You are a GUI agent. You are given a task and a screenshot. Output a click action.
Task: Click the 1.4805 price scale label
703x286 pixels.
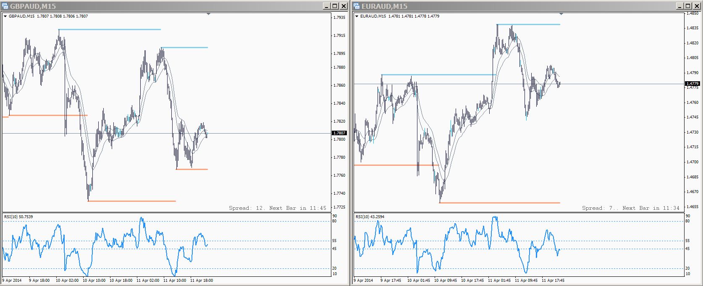point(692,58)
